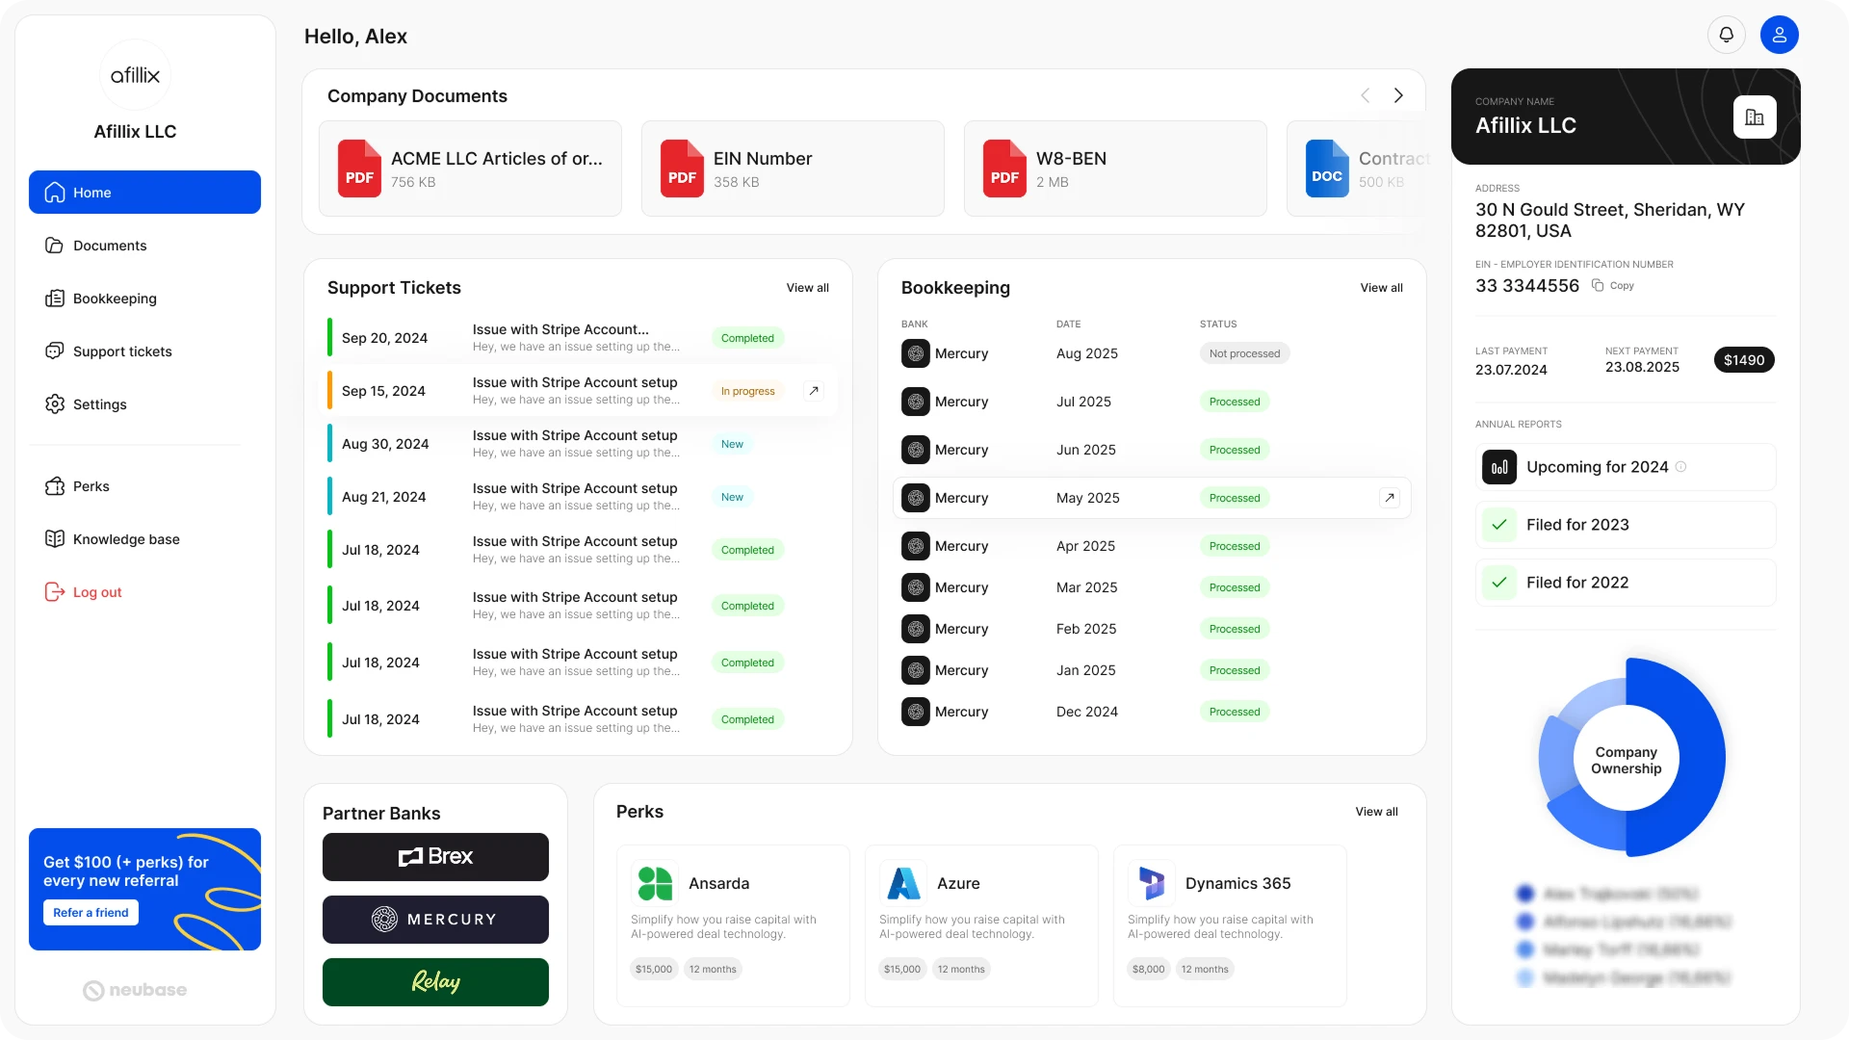Select the Brex partner bank
The image size is (1849, 1040).
(435, 857)
